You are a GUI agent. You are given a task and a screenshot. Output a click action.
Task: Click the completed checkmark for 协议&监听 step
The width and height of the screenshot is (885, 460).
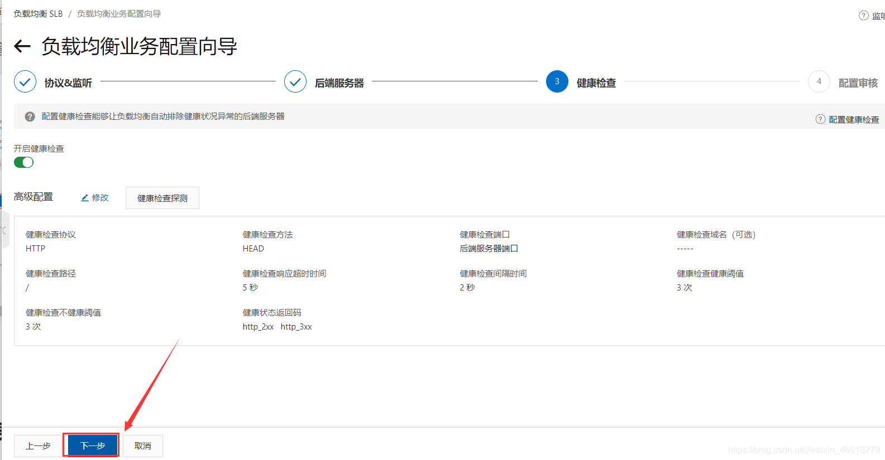coord(25,81)
